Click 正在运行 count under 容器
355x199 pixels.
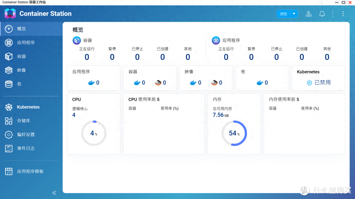pos(87,57)
